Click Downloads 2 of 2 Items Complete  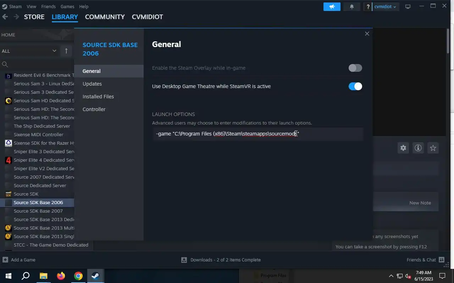pos(226,260)
